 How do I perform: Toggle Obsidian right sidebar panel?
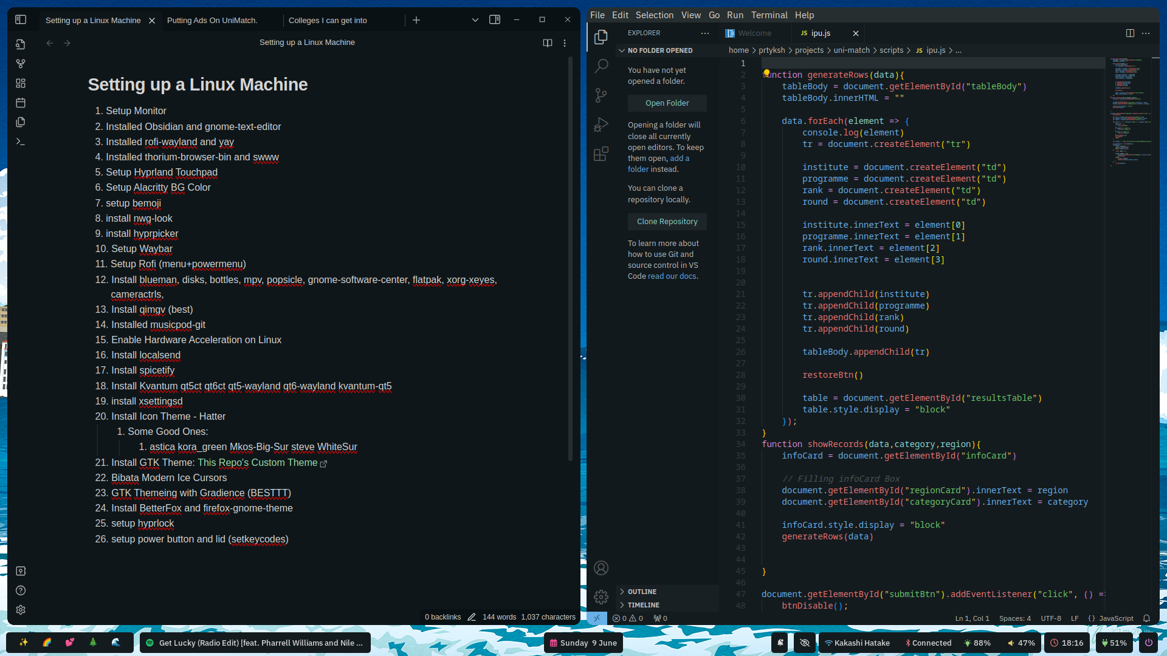[x=495, y=20]
